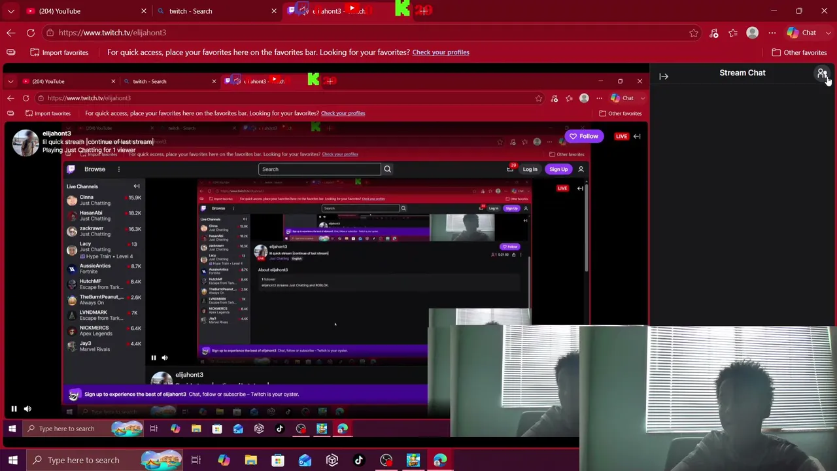This screenshot has height=471, width=837.
Task: Open File Explorer on the bottom taskbar
Action: 251,461
